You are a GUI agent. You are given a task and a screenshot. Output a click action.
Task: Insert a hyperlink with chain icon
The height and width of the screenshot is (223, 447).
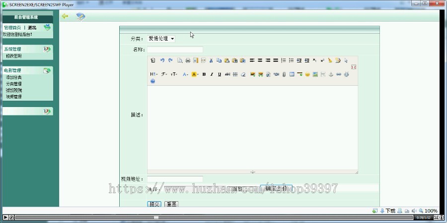[x=338, y=74]
